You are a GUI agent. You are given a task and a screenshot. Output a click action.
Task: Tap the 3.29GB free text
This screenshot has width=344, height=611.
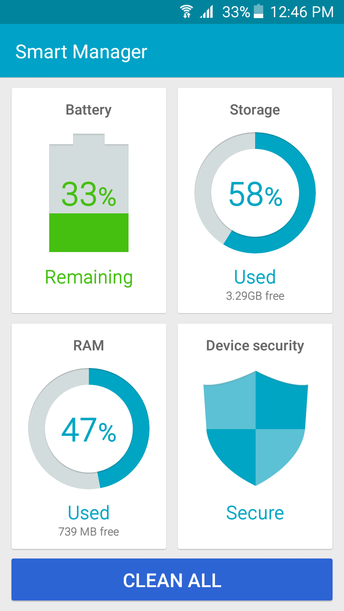pos(255,296)
